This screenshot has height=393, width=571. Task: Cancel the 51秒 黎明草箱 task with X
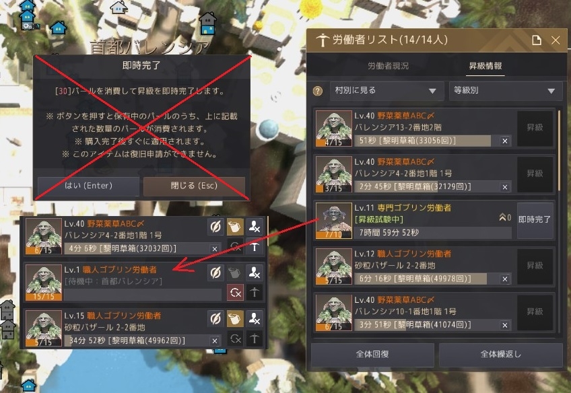click(x=505, y=141)
